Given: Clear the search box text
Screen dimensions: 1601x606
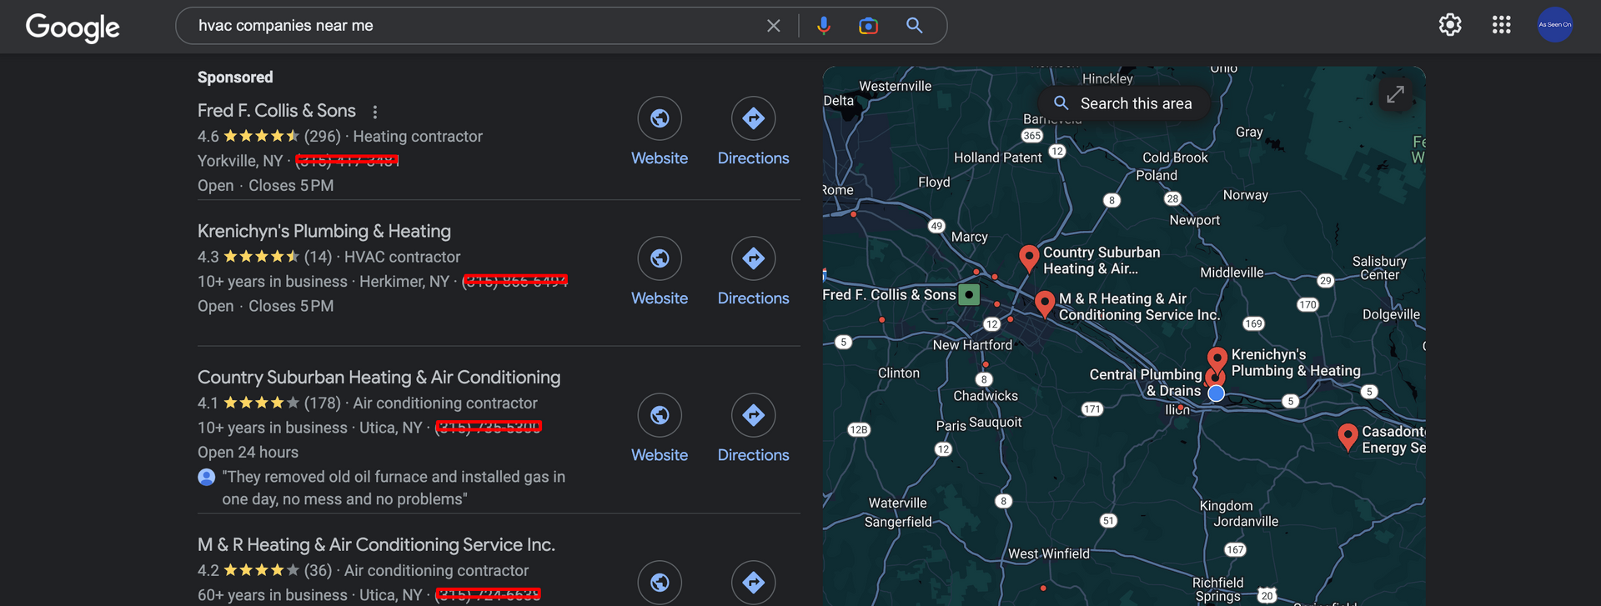Looking at the screenshot, I should click(773, 26).
